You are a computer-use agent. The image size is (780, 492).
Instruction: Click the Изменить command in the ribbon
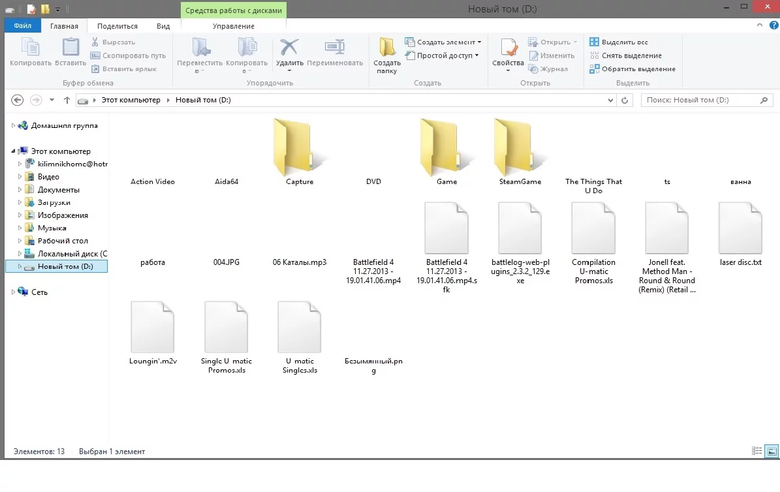coord(553,55)
